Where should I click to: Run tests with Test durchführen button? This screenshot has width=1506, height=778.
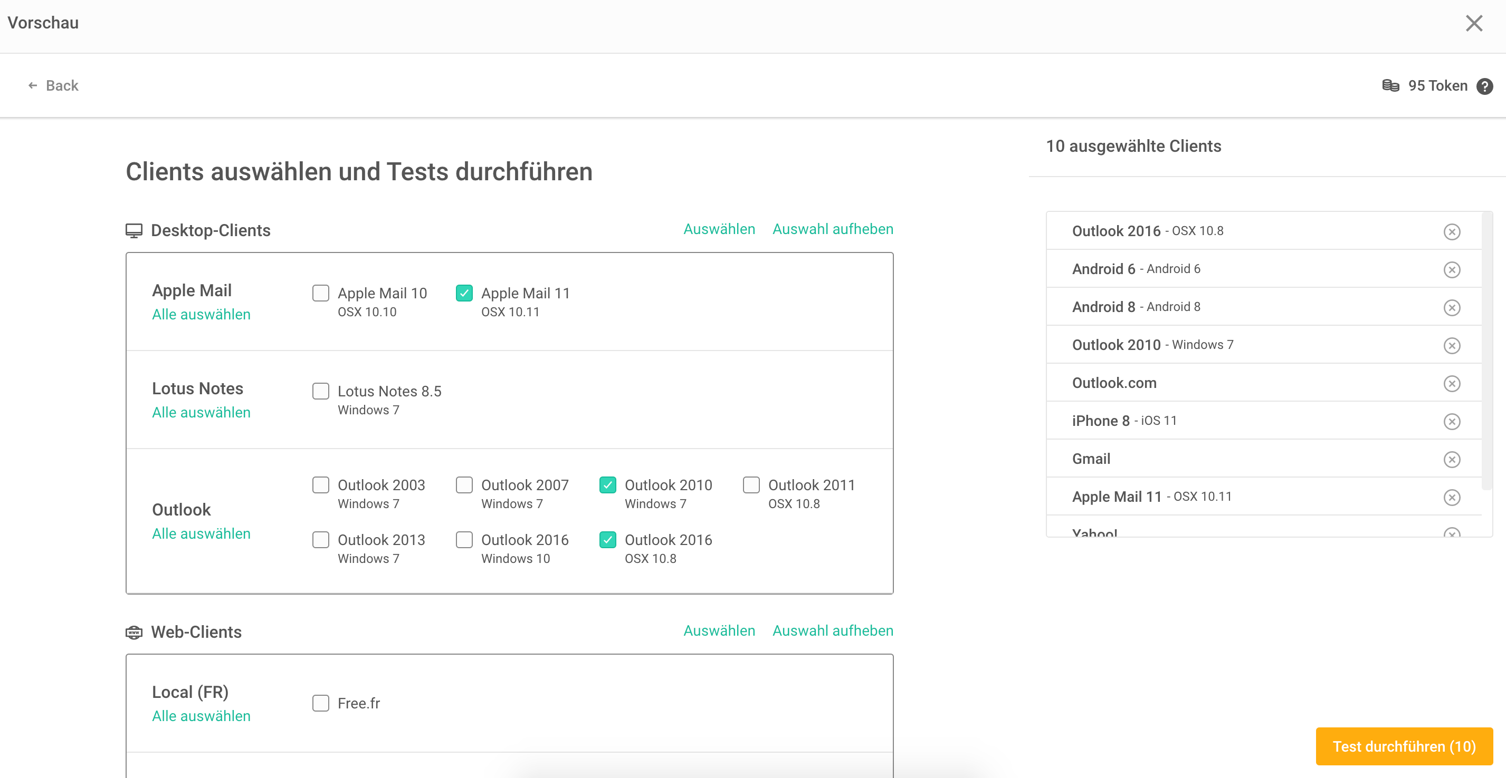point(1404,746)
